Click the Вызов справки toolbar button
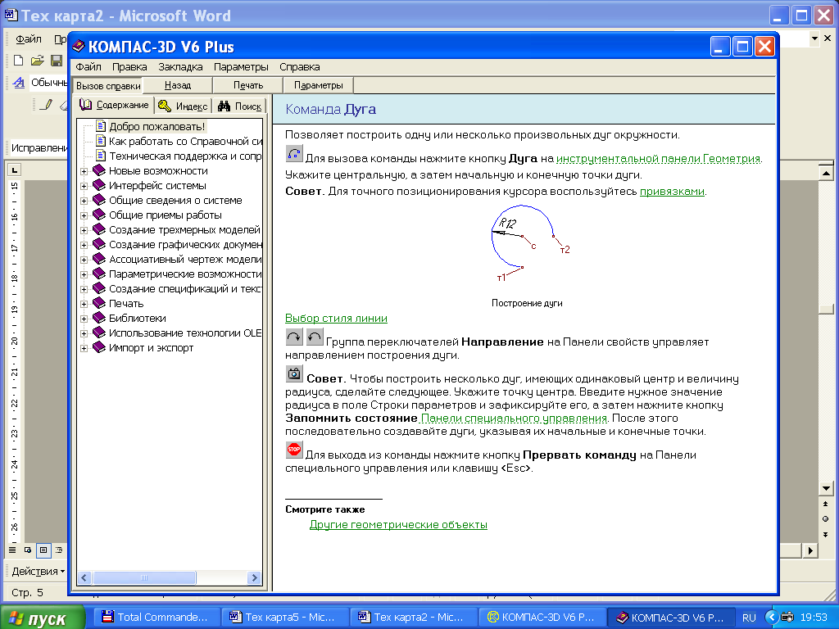This screenshot has width=839, height=629. click(x=108, y=85)
